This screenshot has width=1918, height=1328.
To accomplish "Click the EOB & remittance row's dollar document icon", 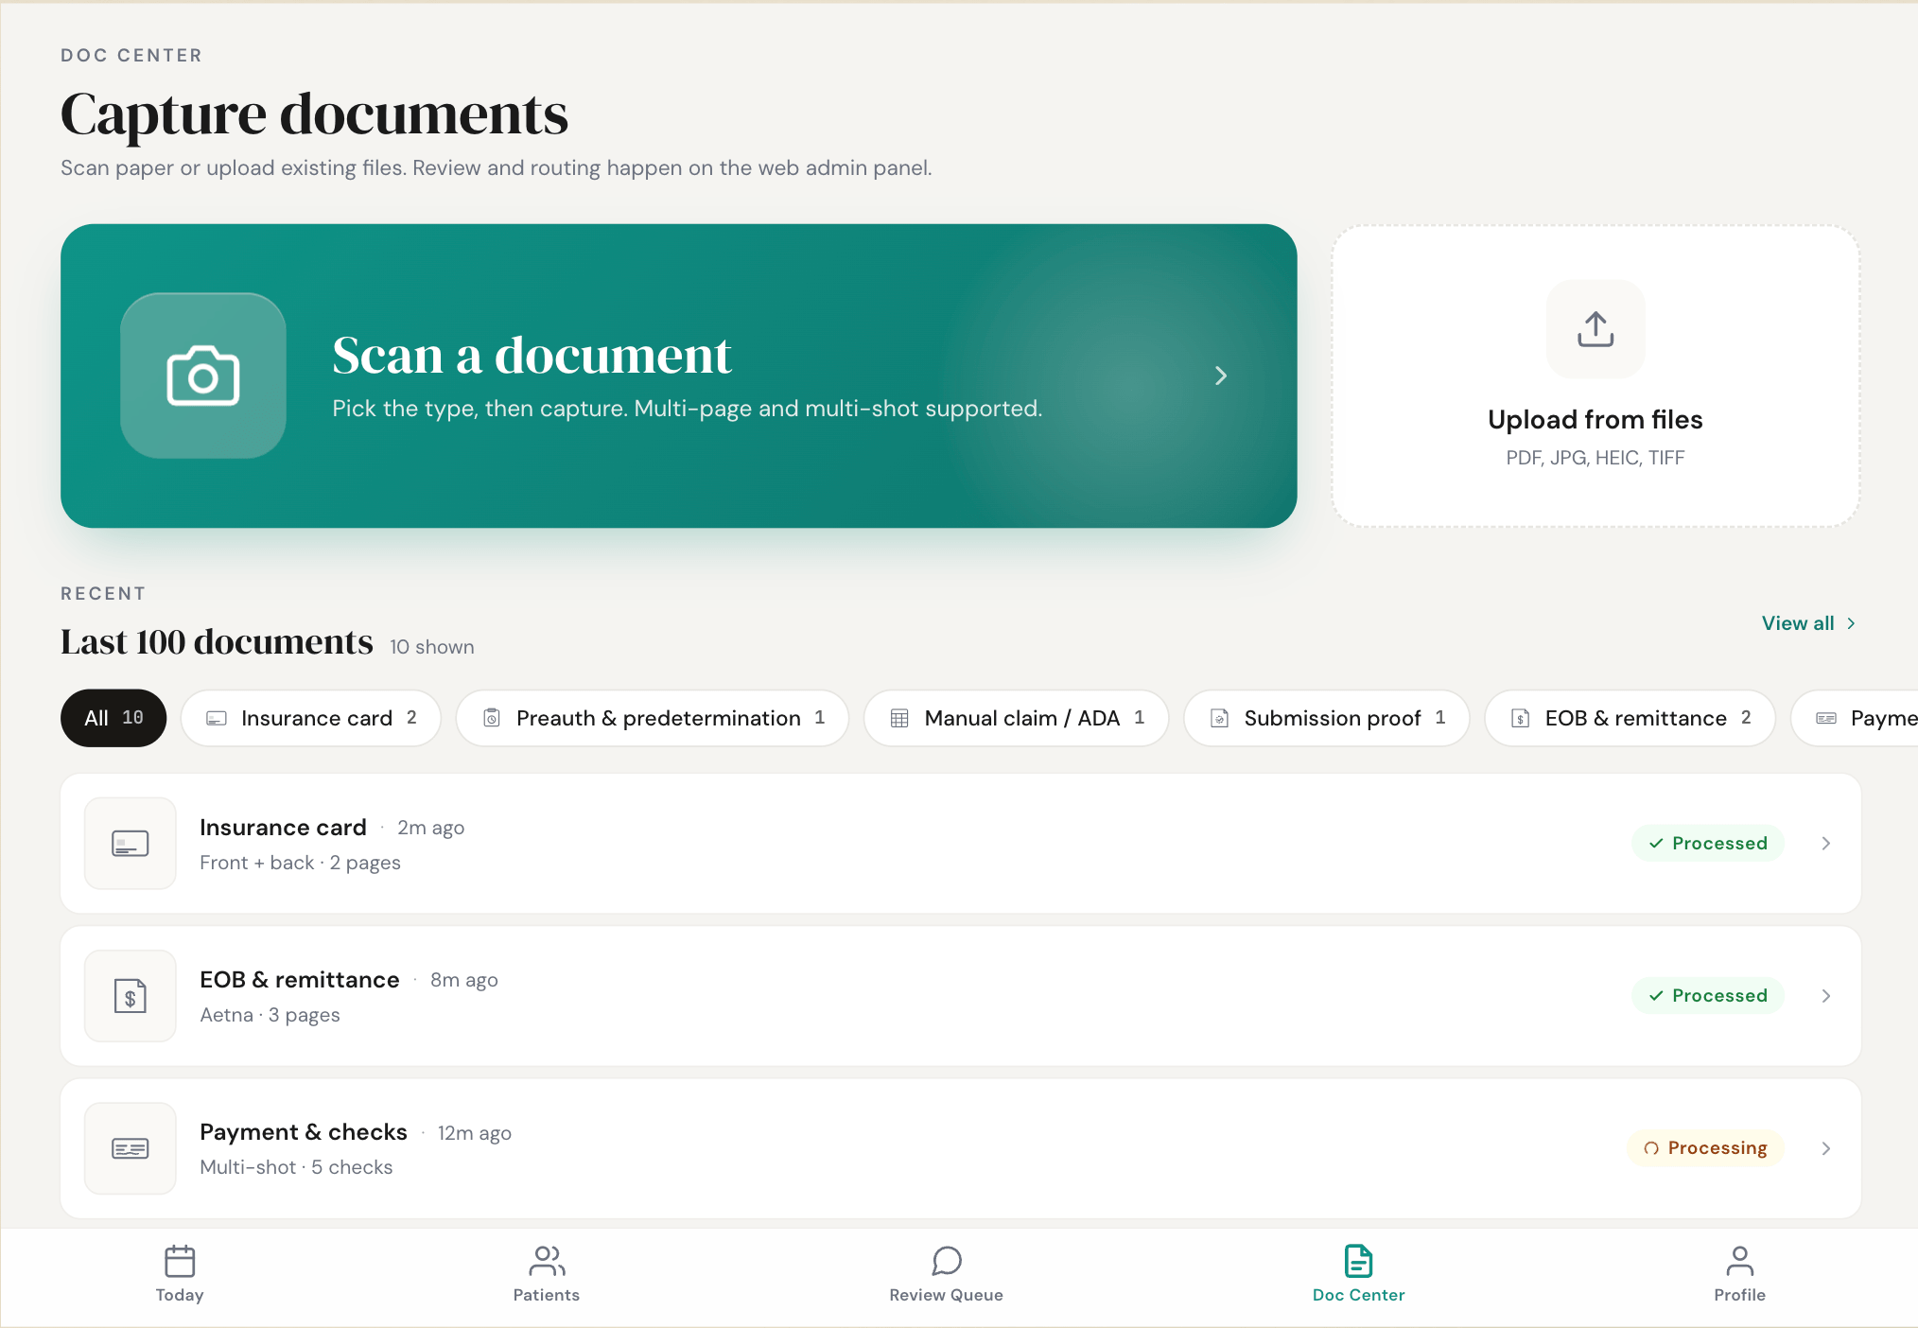I will point(131,996).
